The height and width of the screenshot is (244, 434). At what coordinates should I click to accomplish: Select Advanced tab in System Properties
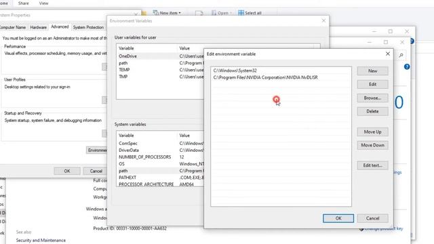(60, 27)
